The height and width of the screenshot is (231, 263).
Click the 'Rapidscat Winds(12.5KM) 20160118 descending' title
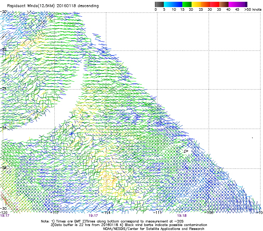[53, 6]
